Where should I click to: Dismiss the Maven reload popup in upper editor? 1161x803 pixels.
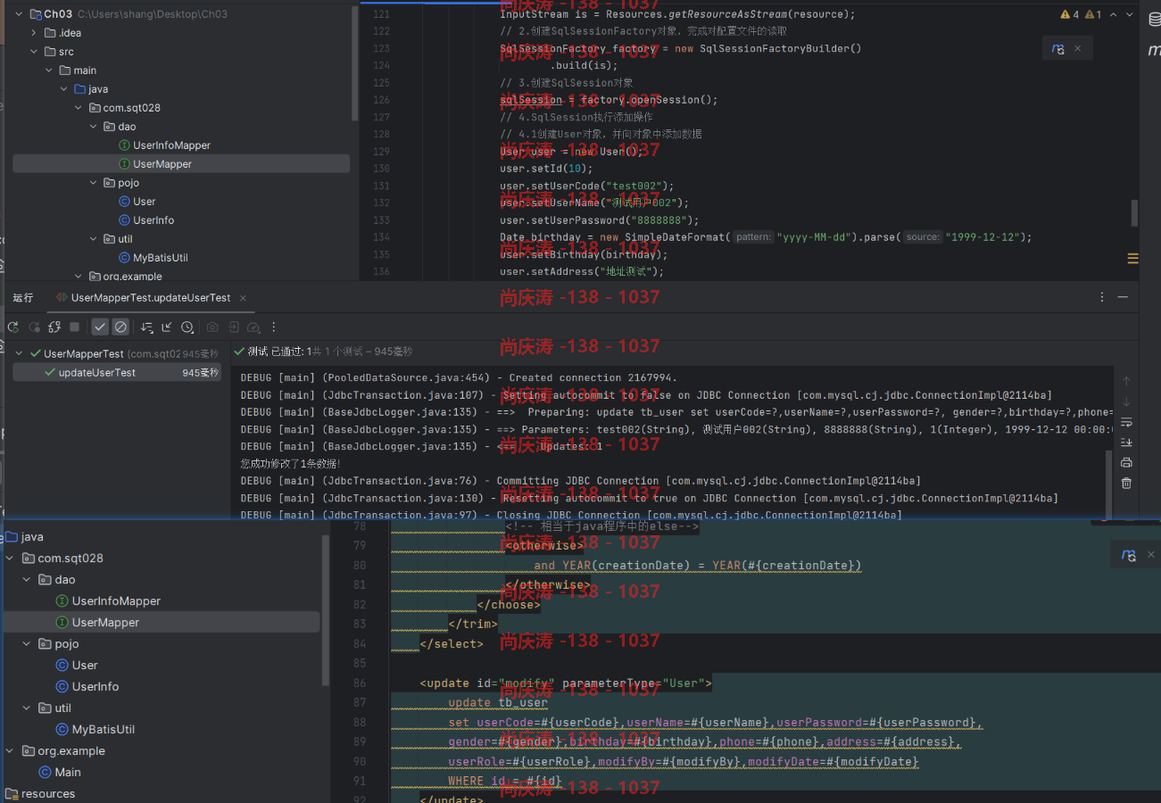pyautogui.click(x=1078, y=49)
